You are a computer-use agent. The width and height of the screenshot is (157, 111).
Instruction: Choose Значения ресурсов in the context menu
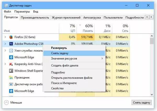click(74, 58)
